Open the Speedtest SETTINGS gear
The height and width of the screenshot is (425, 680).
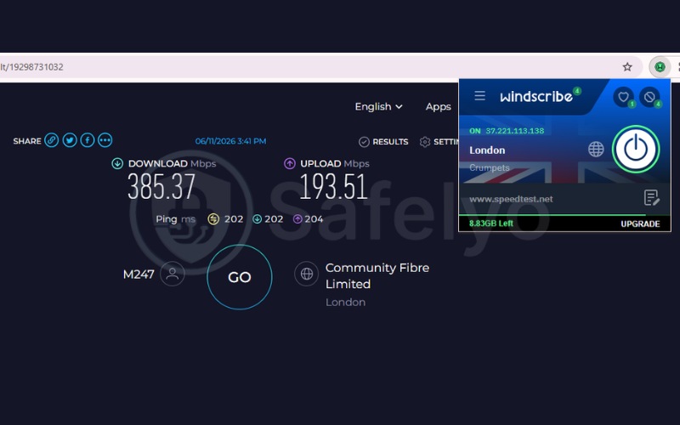(439, 142)
